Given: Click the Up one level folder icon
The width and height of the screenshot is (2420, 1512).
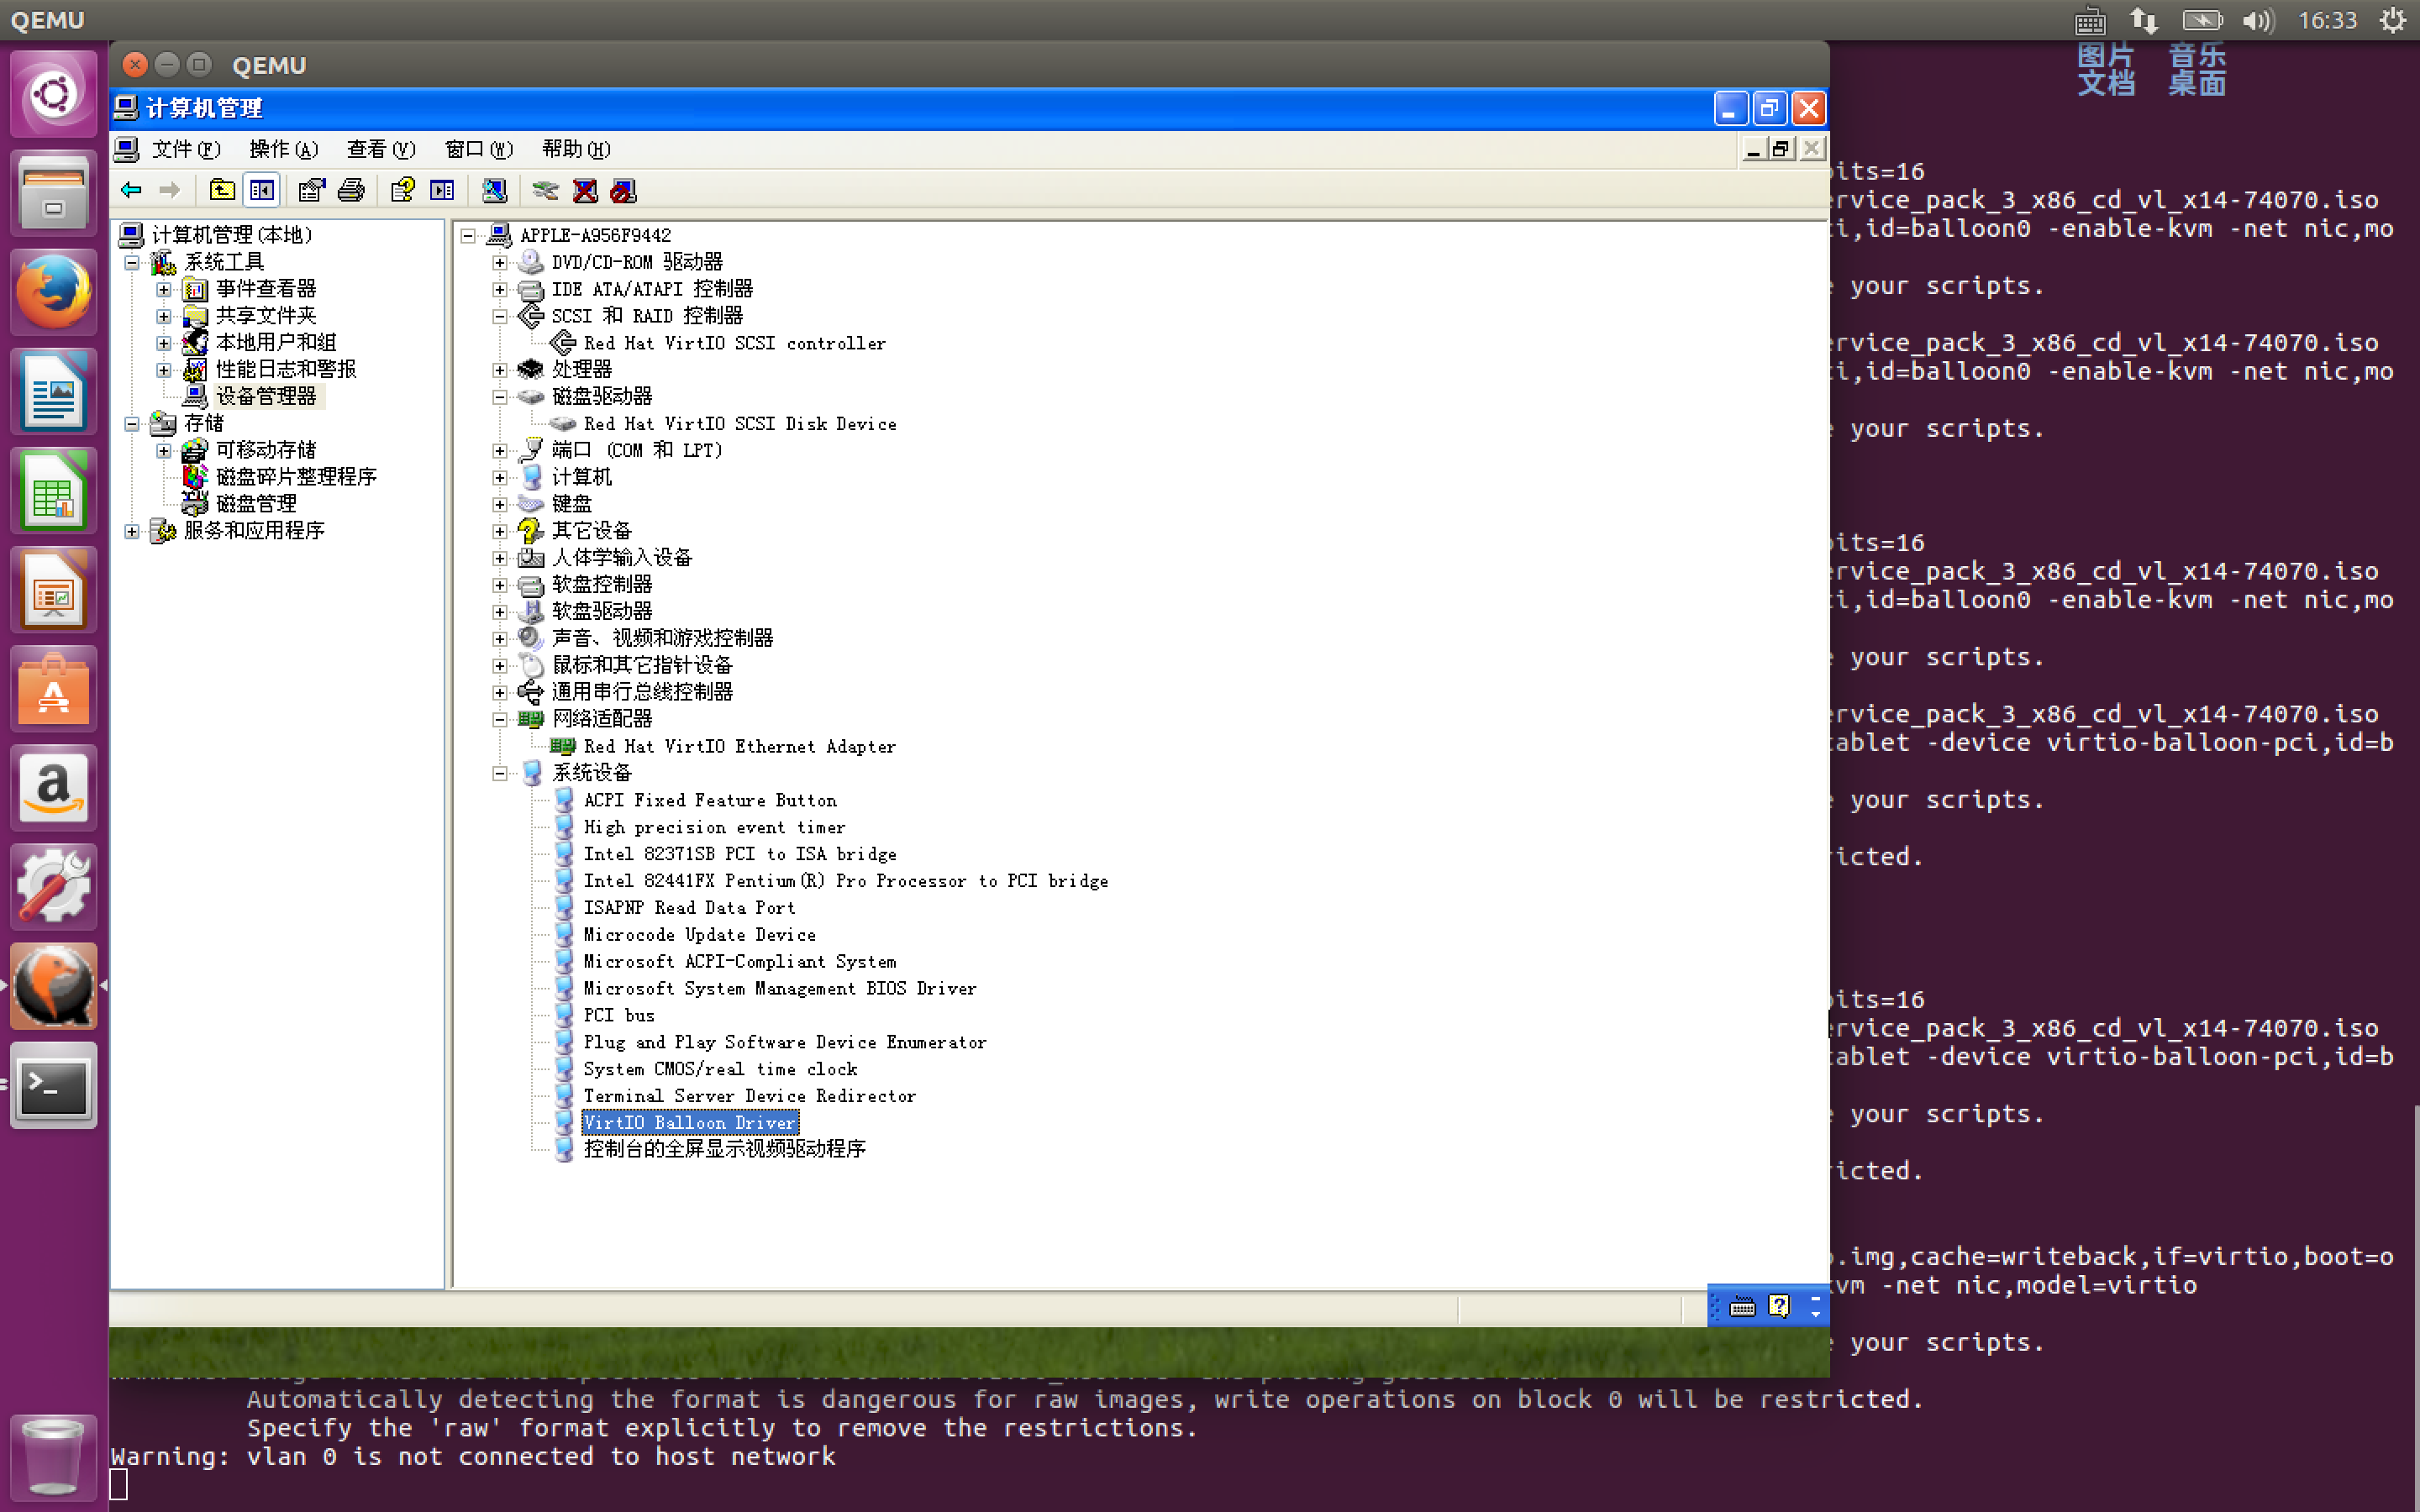Looking at the screenshot, I should point(222,190).
